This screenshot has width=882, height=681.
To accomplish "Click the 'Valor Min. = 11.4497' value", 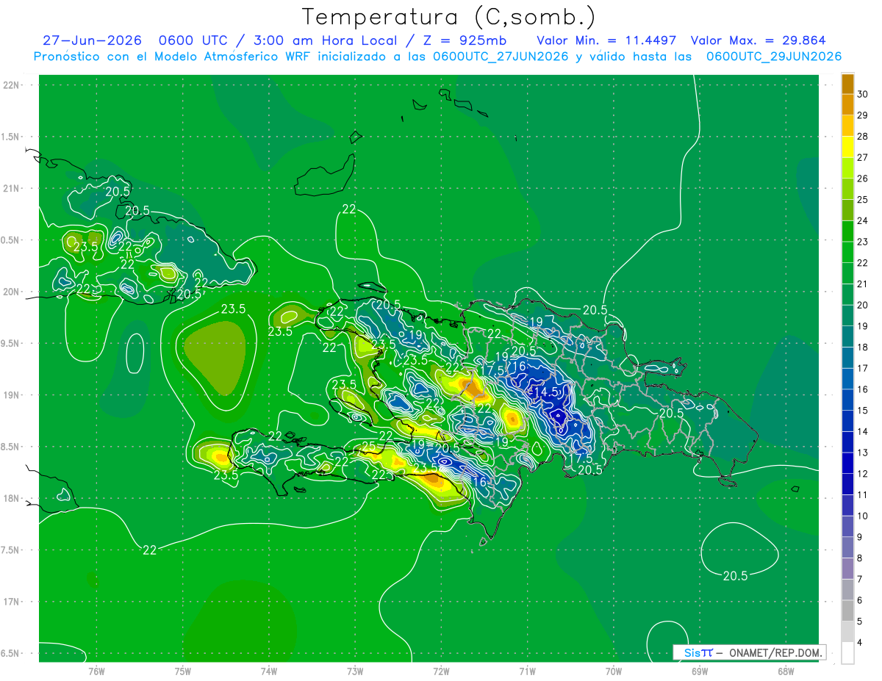I will coord(606,40).
